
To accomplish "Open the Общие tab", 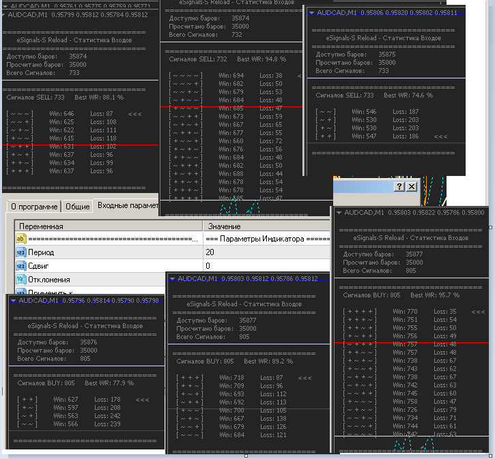I will [x=77, y=207].
